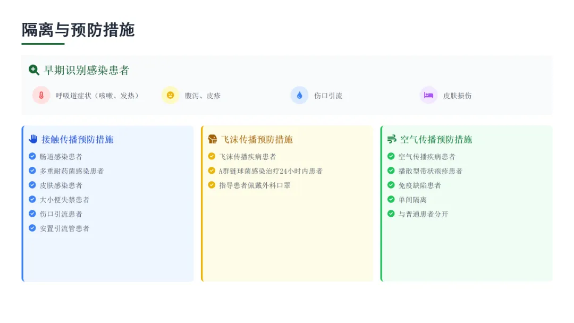
Task: Click the yellow sad face icon
Action: (170, 96)
